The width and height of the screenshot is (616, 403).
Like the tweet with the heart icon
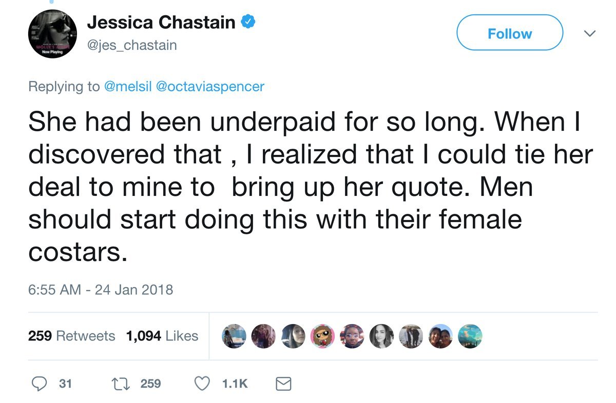tap(203, 384)
